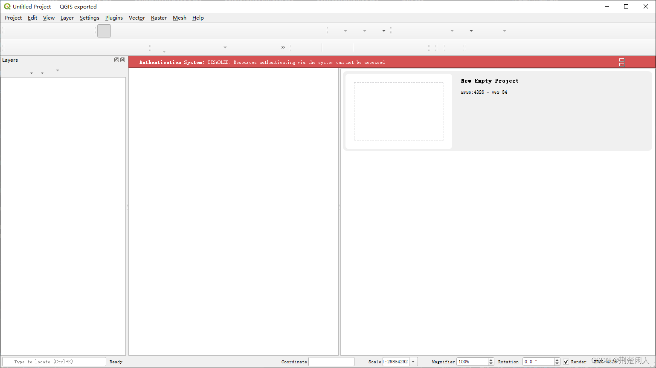Click the Magnifier 100% field
The width and height of the screenshot is (656, 368).
coord(472,362)
